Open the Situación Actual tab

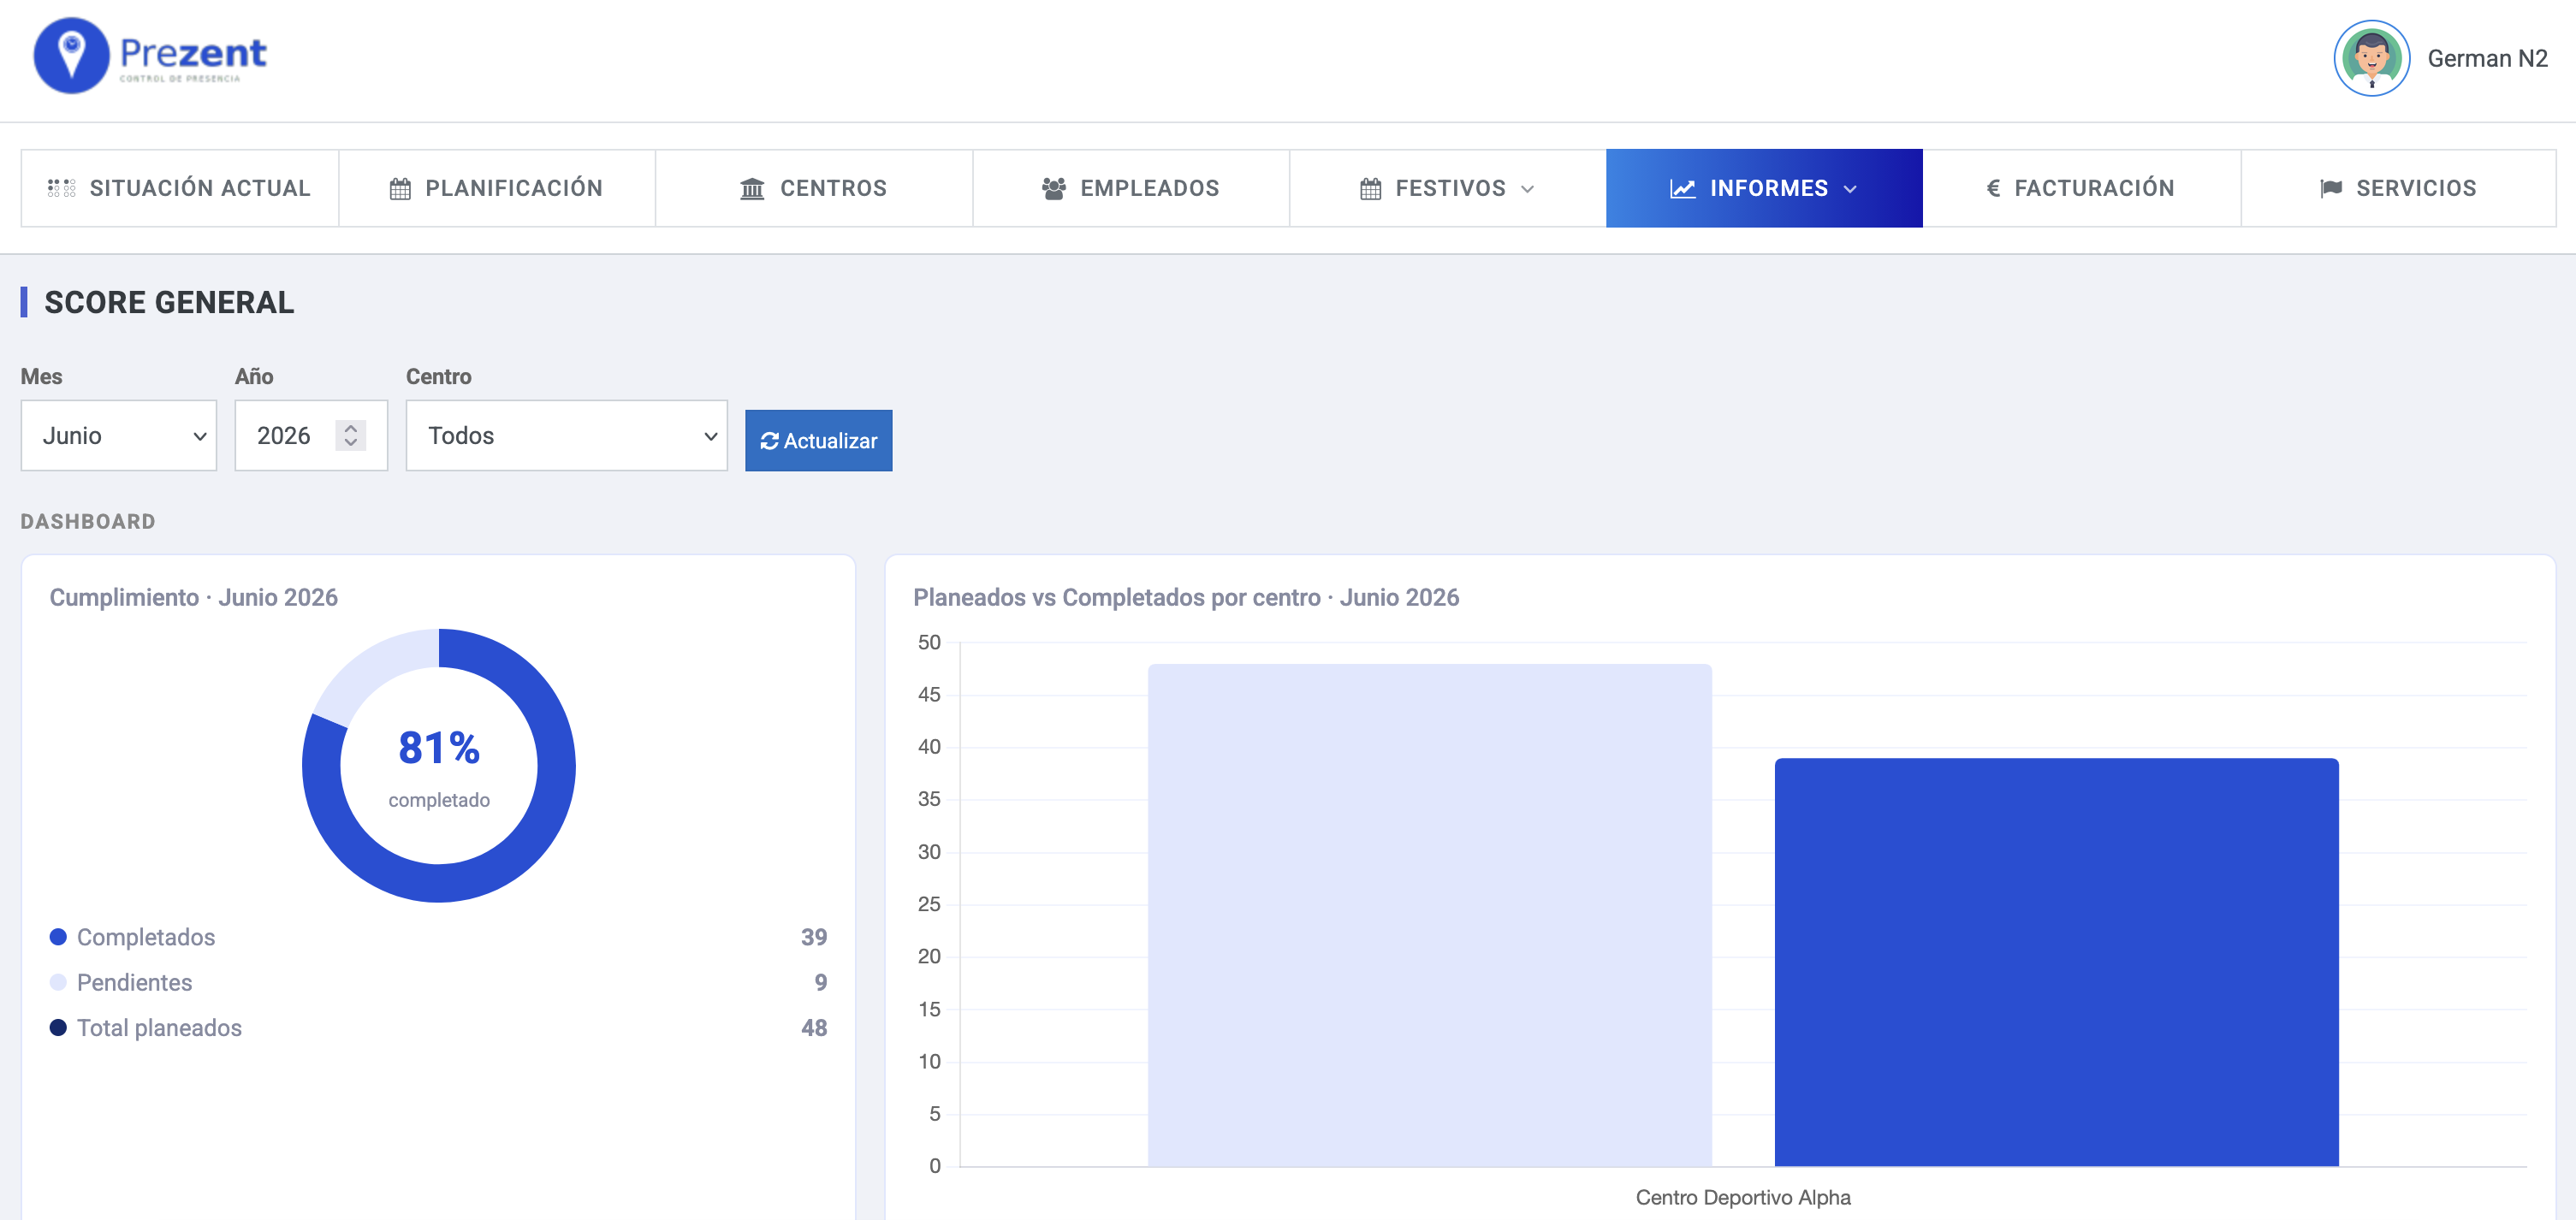180,188
